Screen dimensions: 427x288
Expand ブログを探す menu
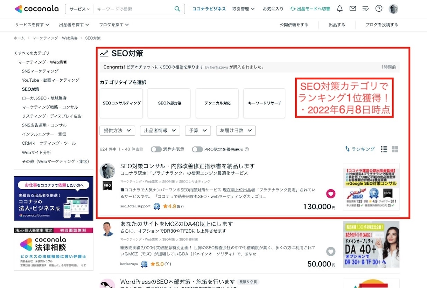[x=114, y=25]
